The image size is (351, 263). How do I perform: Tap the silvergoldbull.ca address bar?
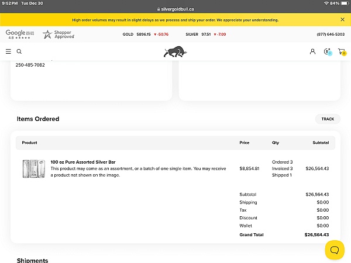(175, 9)
